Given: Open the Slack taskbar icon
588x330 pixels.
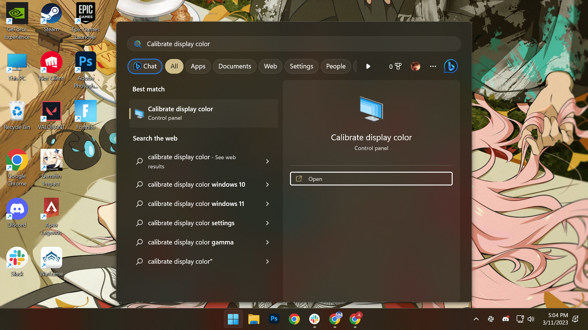Looking at the screenshot, I should click(x=314, y=319).
